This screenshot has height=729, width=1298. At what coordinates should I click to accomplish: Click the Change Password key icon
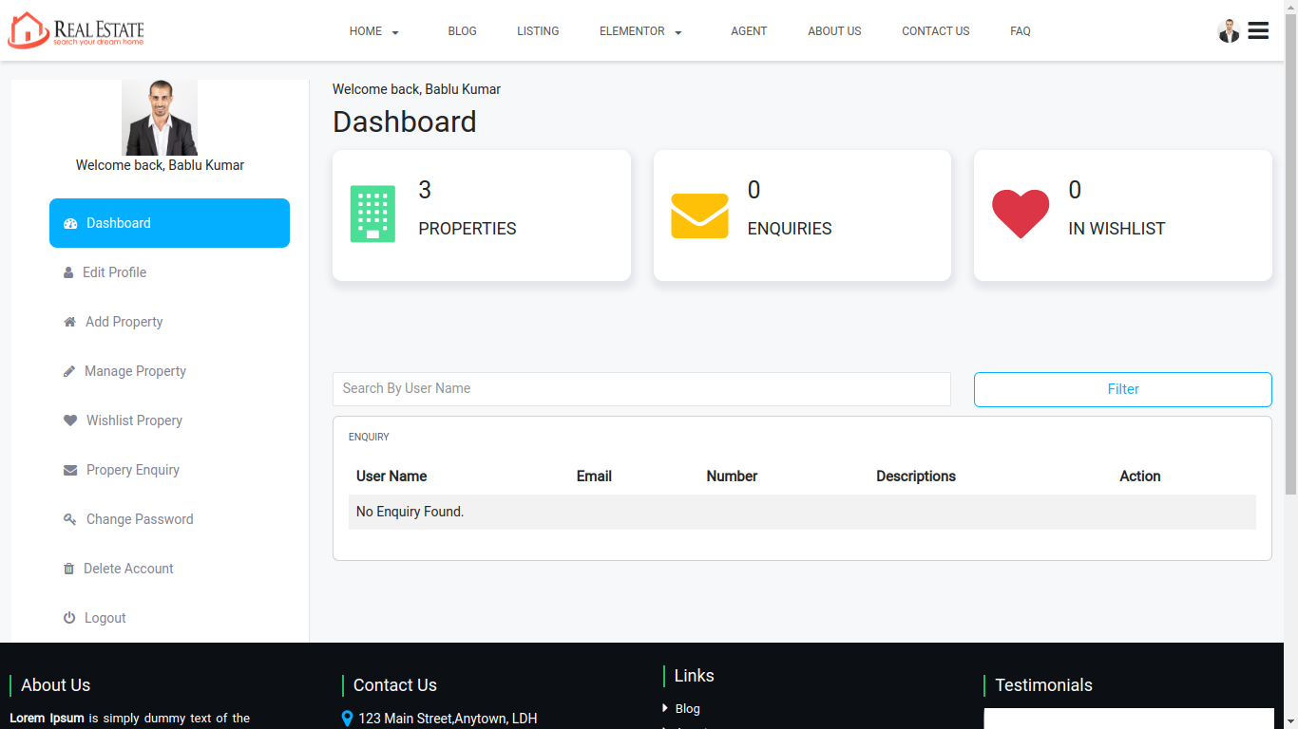pyautogui.click(x=69, y=519)
